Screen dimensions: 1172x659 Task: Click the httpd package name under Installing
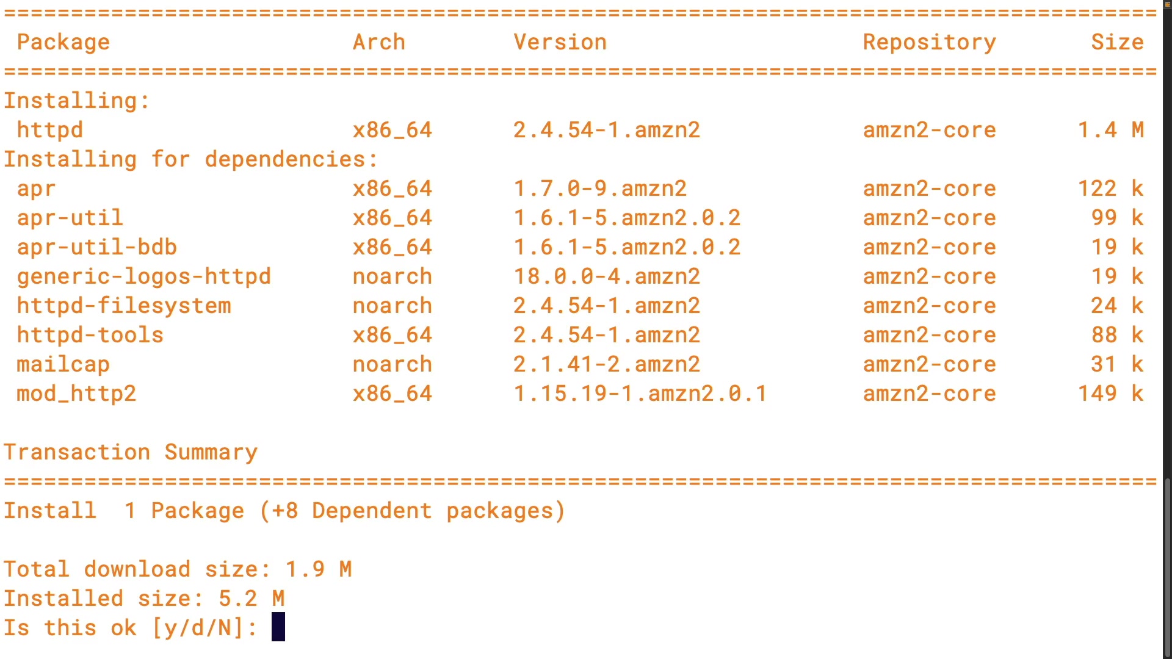point(49,130)
